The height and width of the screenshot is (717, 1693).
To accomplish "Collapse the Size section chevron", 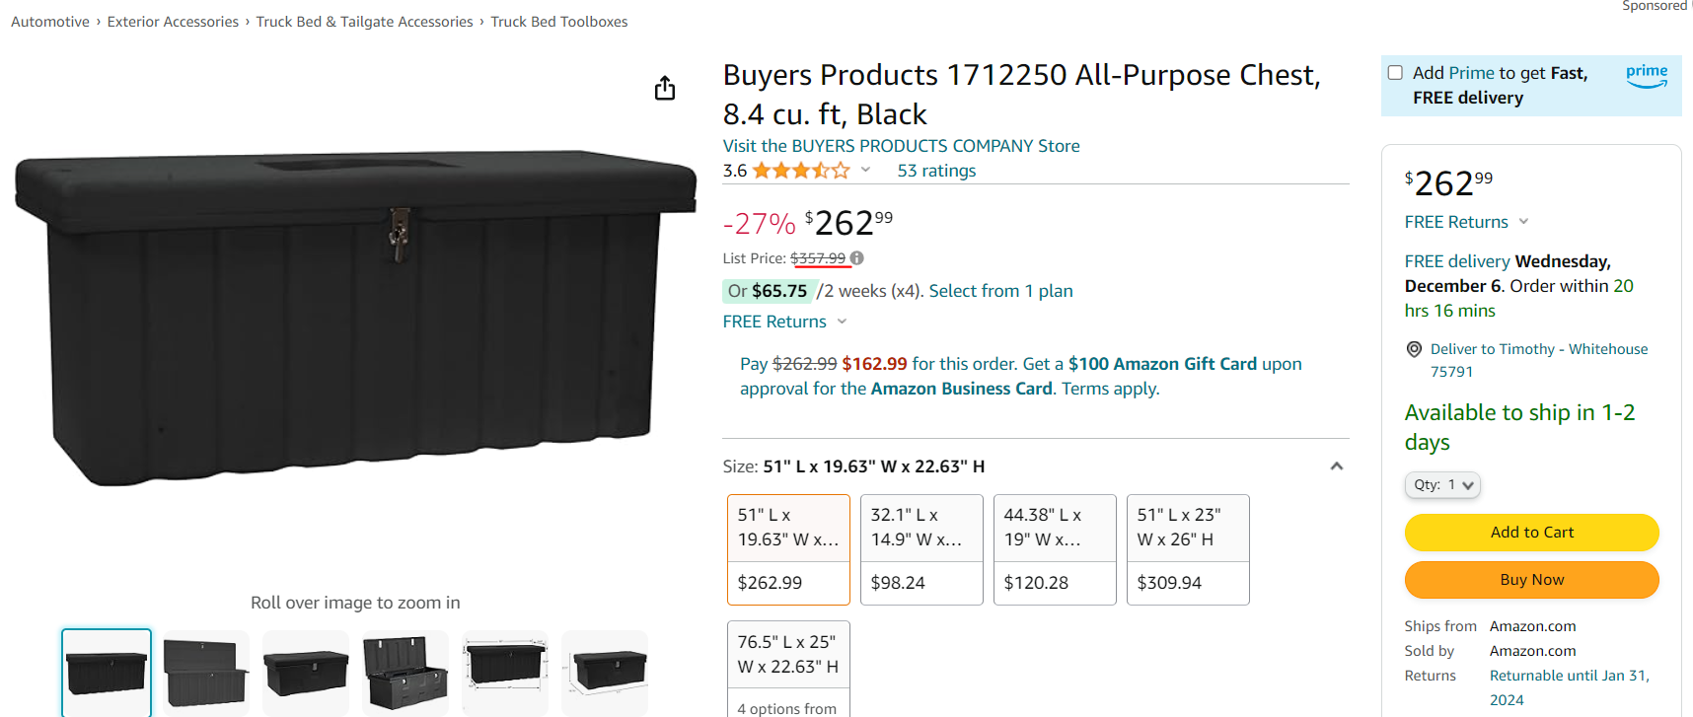I will [x=1337, y=466].
